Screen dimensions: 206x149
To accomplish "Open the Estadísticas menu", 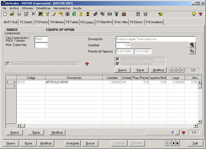I will tap(43, 8).
